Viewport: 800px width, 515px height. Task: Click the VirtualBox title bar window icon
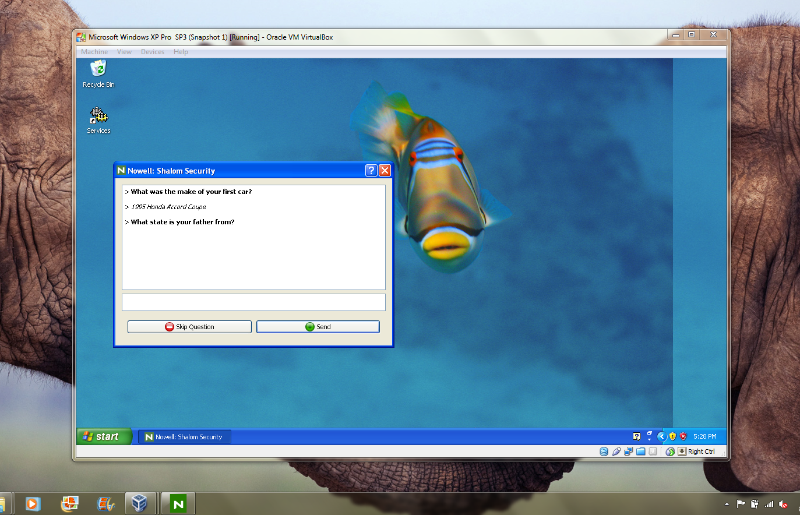point(81,37)
